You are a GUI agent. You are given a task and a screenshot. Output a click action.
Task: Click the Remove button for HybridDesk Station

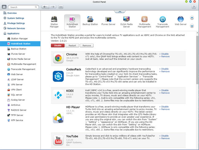[x=87, y=45]
